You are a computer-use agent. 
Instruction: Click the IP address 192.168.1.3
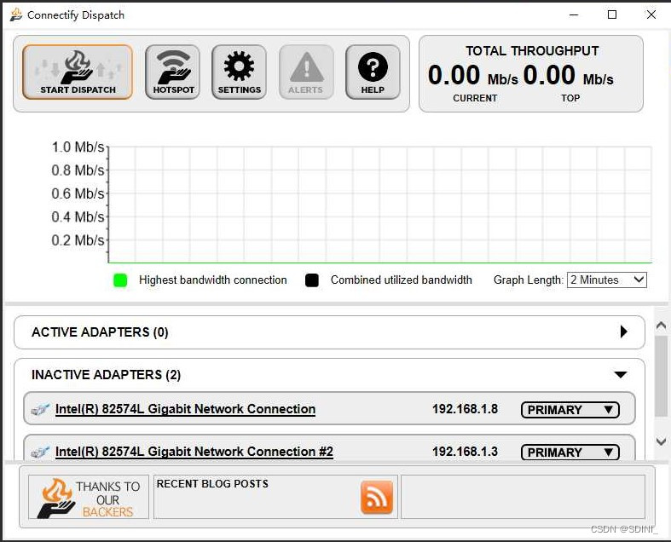click(466, 452)
